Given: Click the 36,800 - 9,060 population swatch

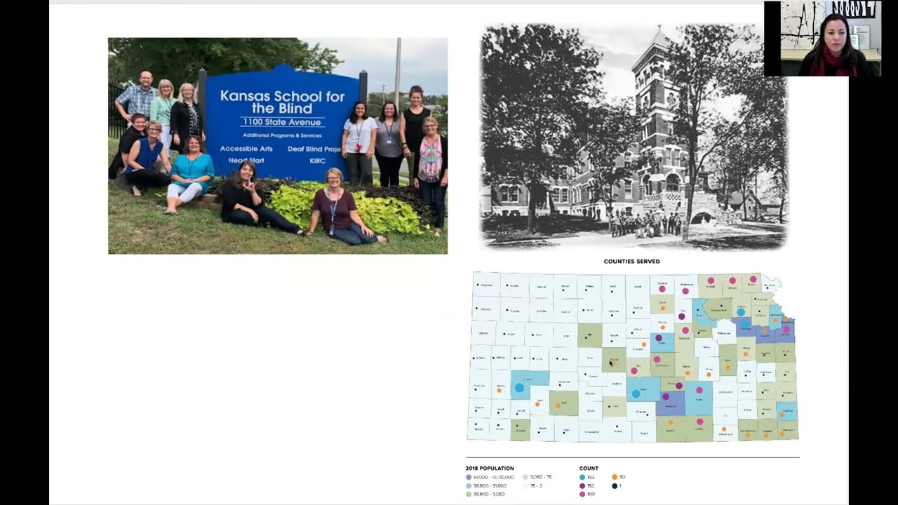Looking at the screenshot, I should pyautogui.click(x=469, y=494).
